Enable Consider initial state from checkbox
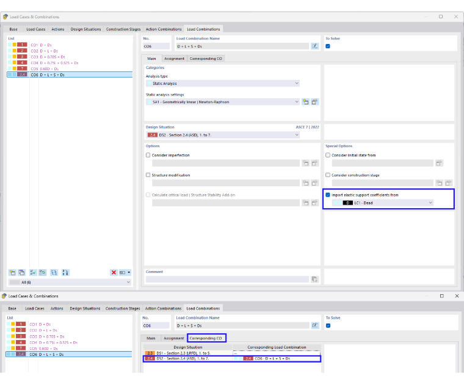The image size is (464, 384). click(328, 155)
